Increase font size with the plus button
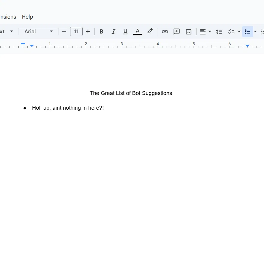This screenshot has width=264, height=264. coord(88,32)
